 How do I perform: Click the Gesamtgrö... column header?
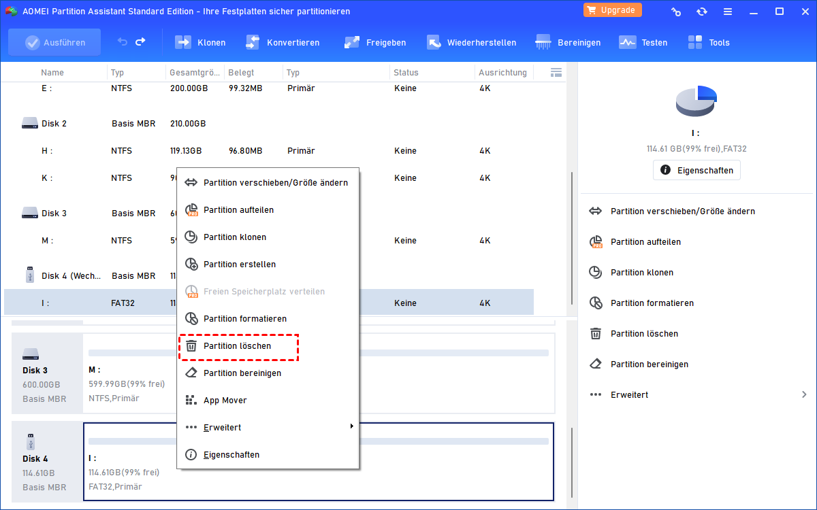click(x=193, y=73)
